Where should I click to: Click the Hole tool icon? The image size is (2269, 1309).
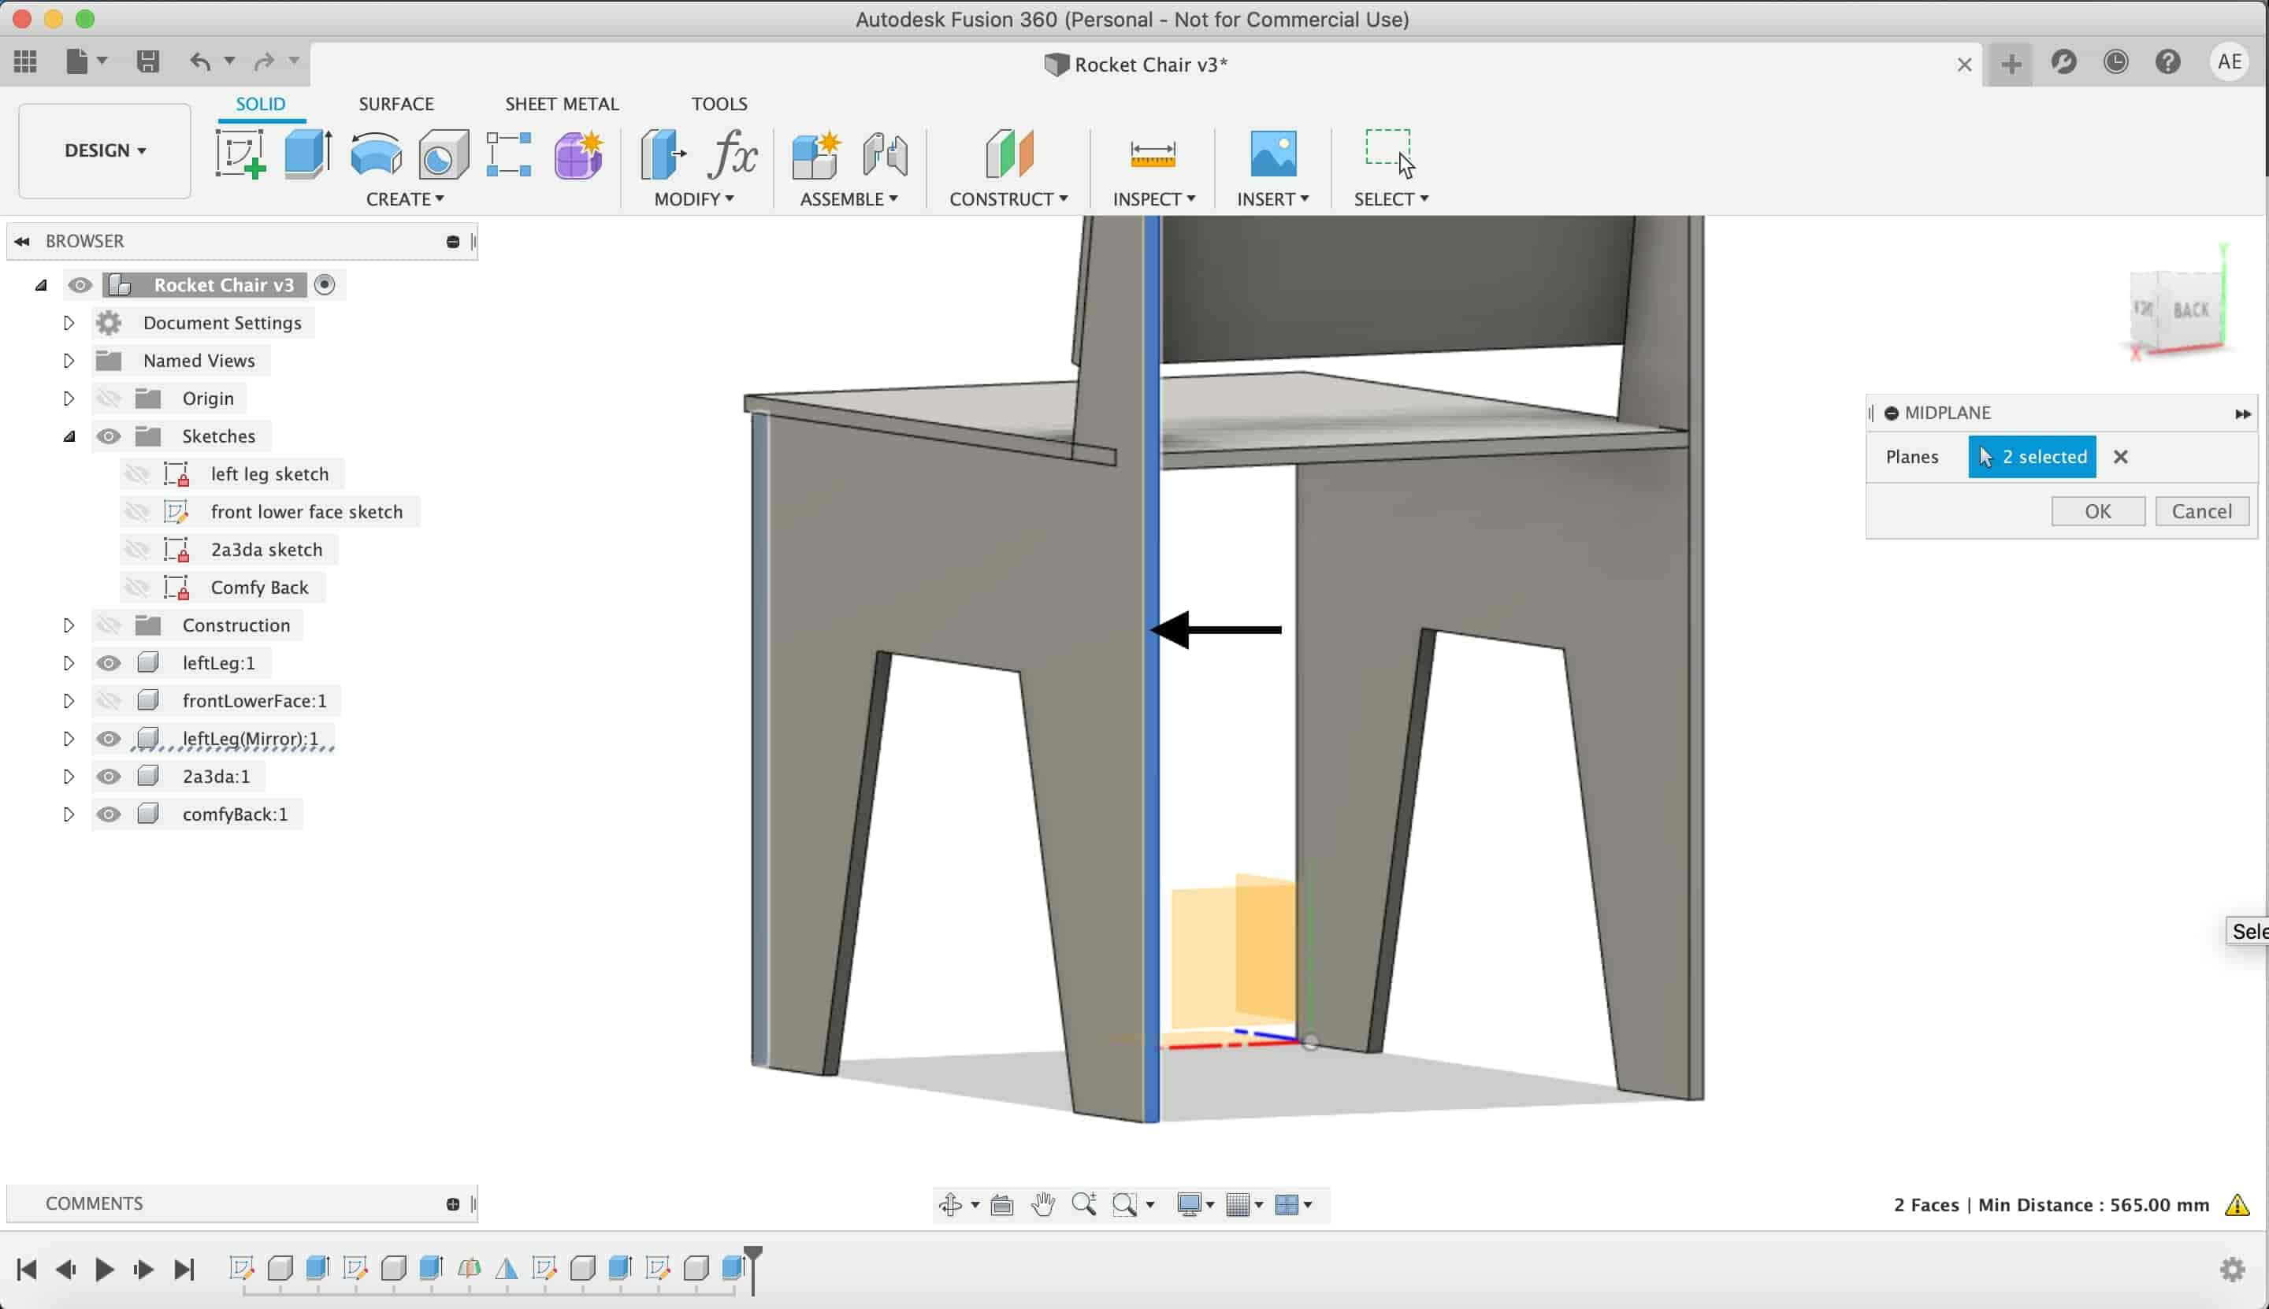[x=444, y=154]
